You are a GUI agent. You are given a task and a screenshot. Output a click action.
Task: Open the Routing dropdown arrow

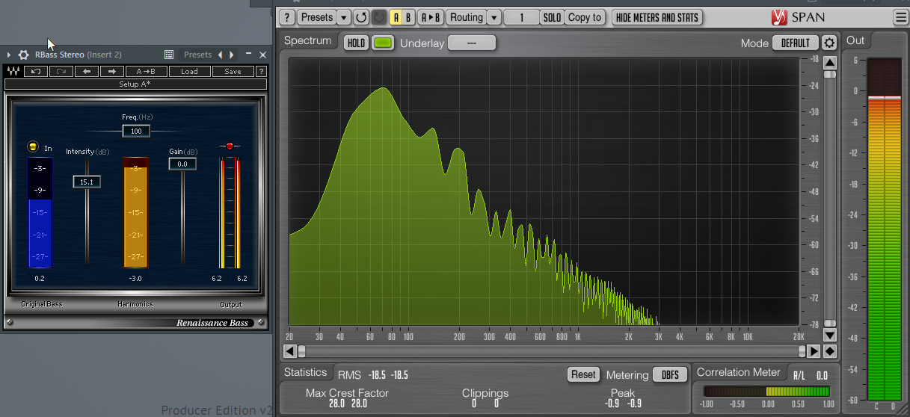pyautogui.click(x=494, y=17)
